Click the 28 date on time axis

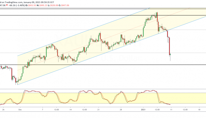click(121, 109)
